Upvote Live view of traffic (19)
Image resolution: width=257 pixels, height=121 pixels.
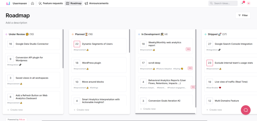coord(210,82)
